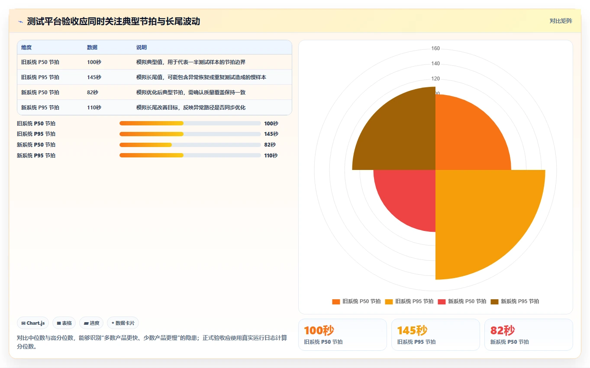Click the 维度 column header
Screen dimensions: 590x368
pyautogui.click(x=26, y=48)
